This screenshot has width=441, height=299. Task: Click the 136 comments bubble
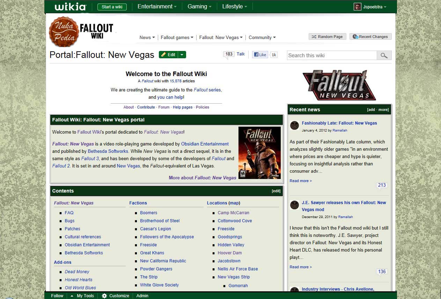pos(382,272)
